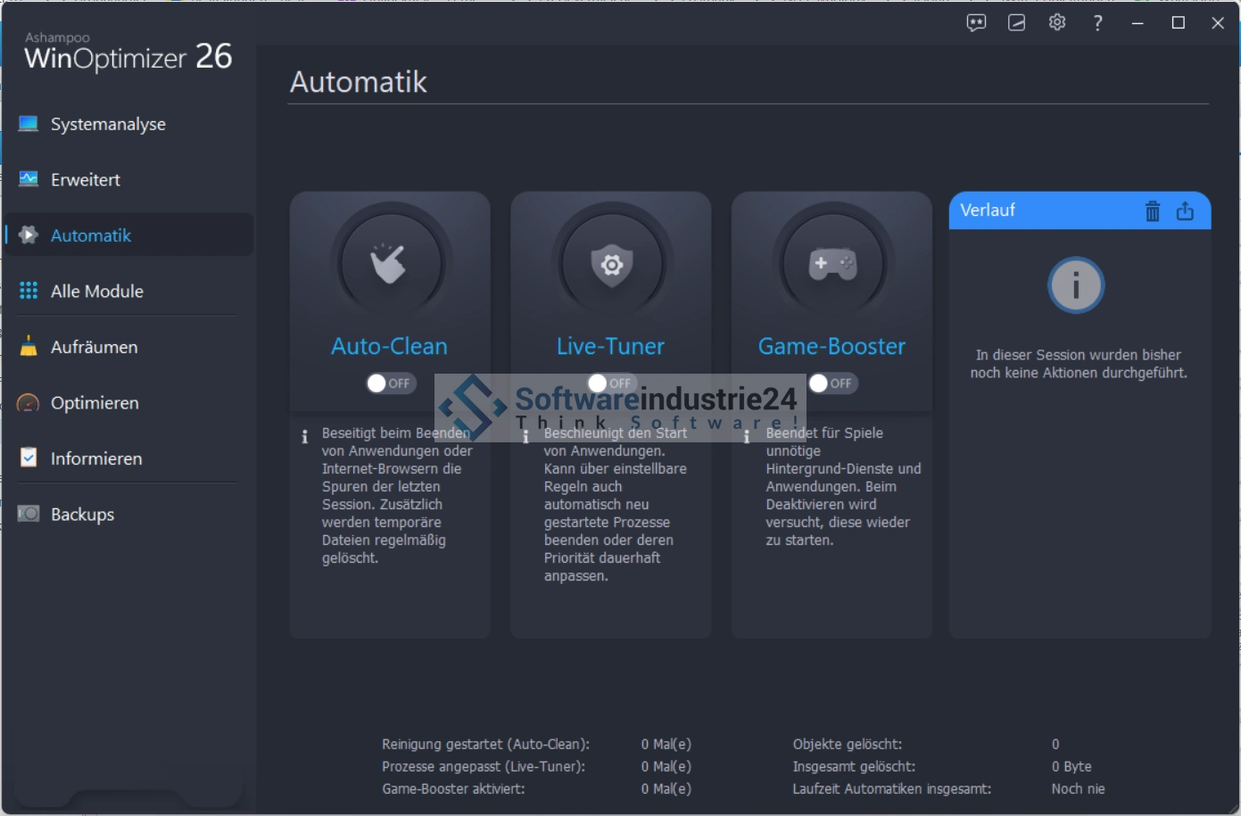Click the skin/theme icon in the title bar
1241x816 pixels.
[x=1016, y=23]
